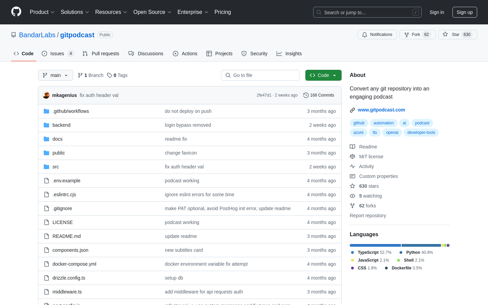
Task: Expand the Open Source menu
Action: [x=152, y=12]
